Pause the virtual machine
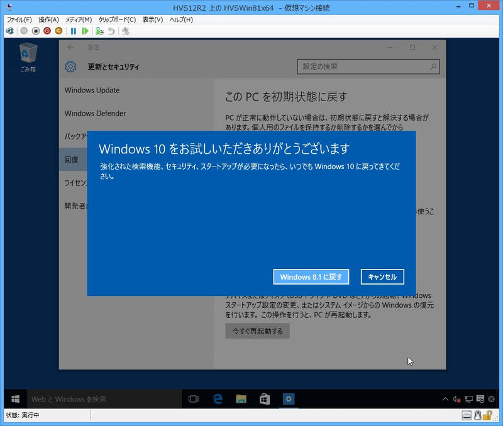503x426 pixels. [74, 31]
